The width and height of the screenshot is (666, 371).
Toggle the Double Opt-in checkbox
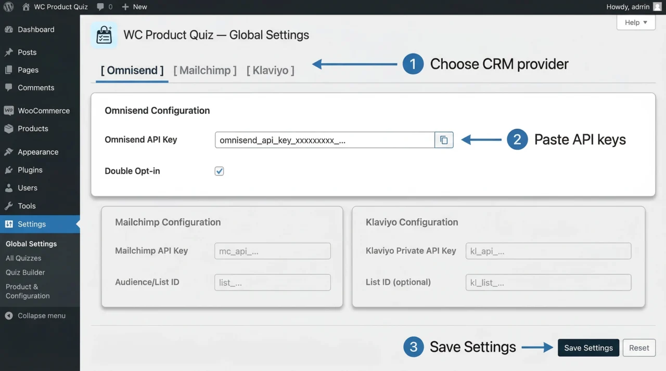click(x=220, y=171)
